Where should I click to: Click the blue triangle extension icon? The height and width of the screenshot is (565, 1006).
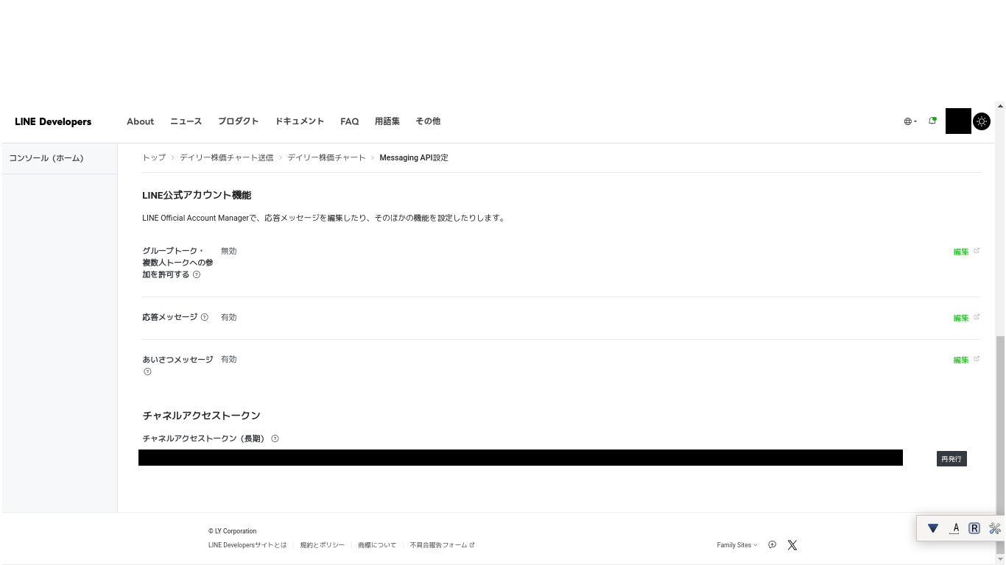[933, 528]
